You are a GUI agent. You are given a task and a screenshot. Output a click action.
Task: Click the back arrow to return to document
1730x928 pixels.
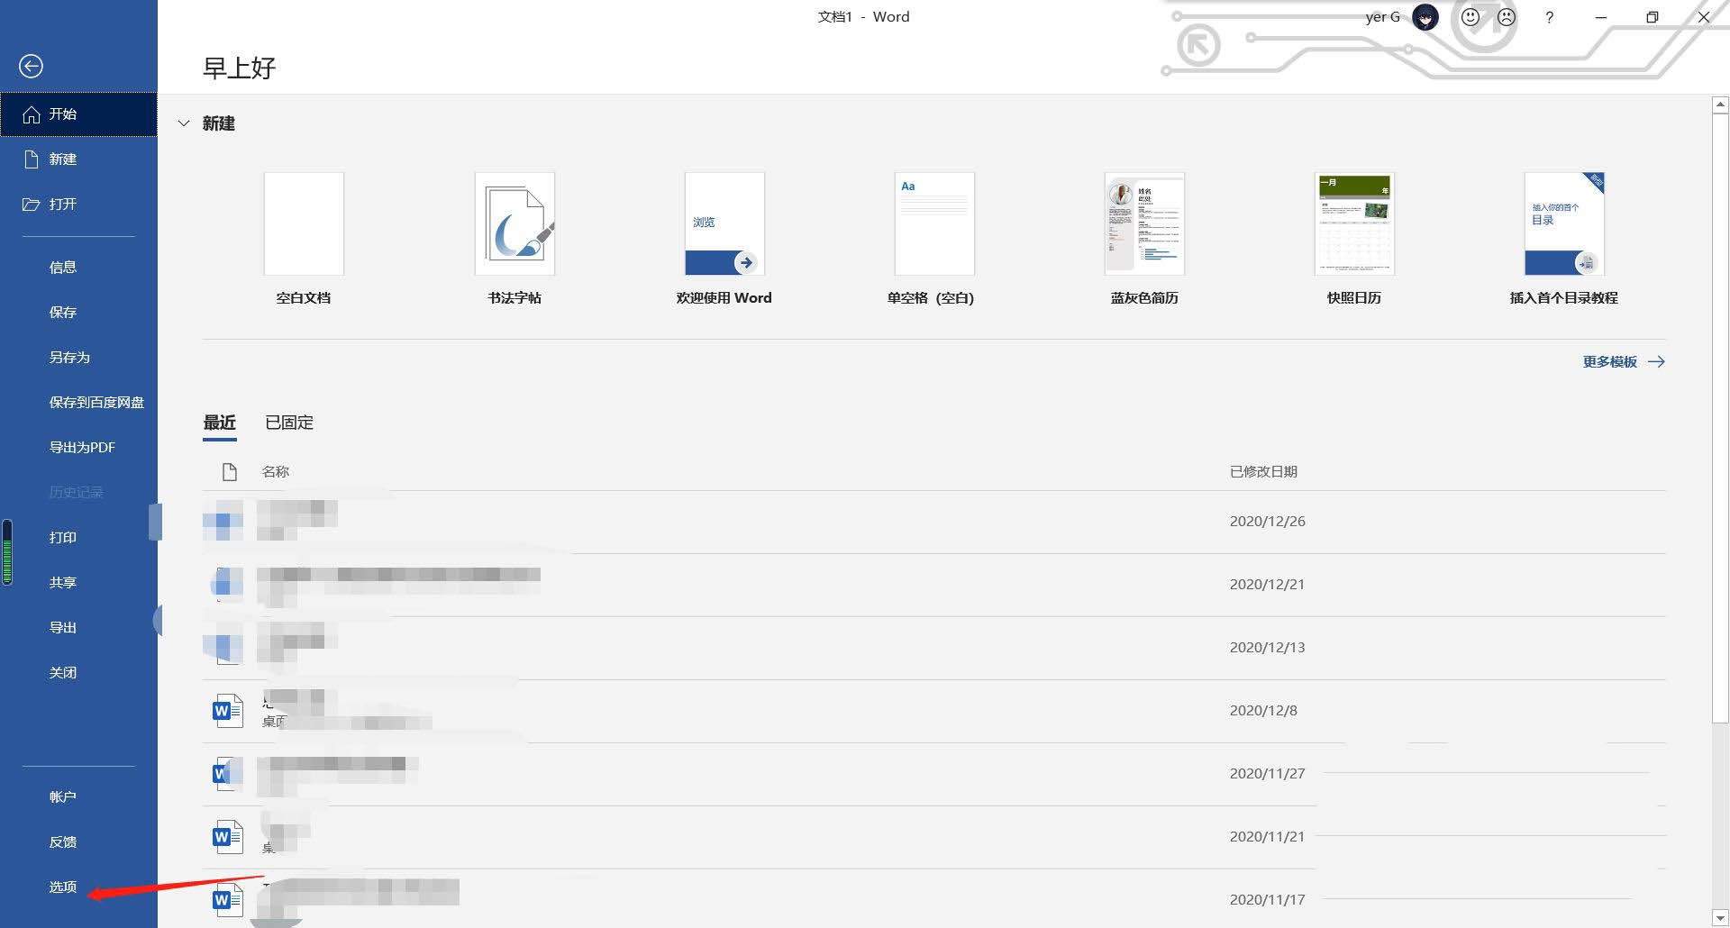coord(31,66)
